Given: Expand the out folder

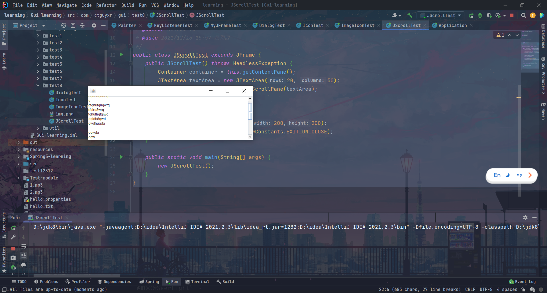Looking at the screenshot, I should (19, 142).
